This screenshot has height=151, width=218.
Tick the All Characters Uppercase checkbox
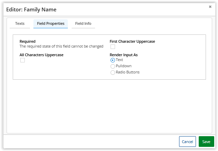pyautogui.click(x=22, y=60)
